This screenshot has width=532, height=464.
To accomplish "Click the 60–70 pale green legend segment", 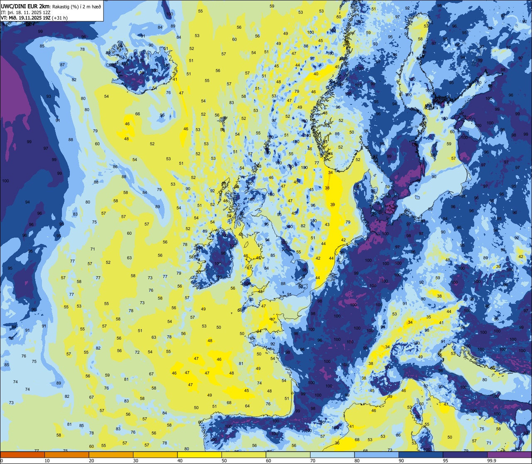I will coord(288,454).
